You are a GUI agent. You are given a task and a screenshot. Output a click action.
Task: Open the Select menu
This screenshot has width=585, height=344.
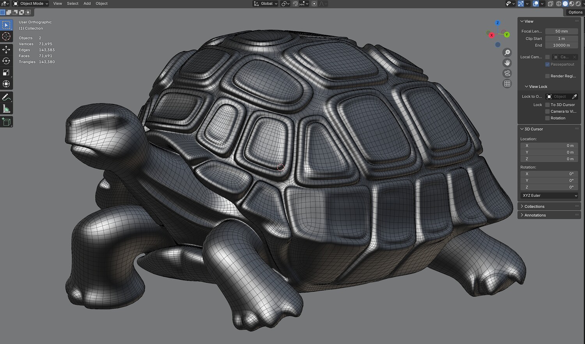pos(73,4)
